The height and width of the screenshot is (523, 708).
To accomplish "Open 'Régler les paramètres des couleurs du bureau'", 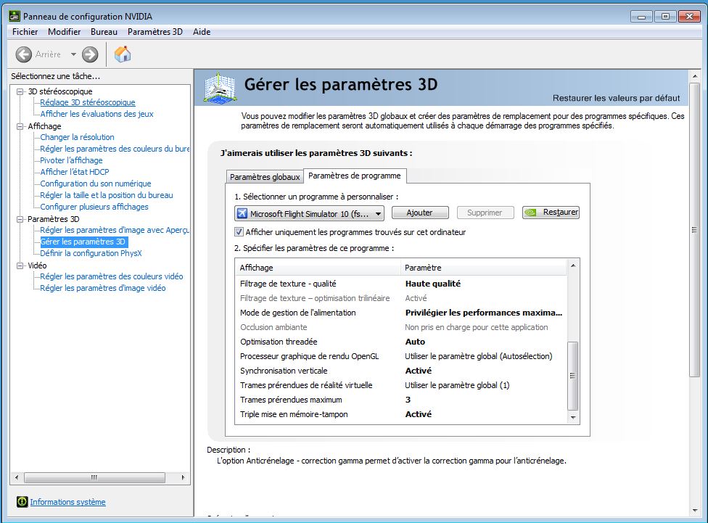I will (x=115, y=149).
